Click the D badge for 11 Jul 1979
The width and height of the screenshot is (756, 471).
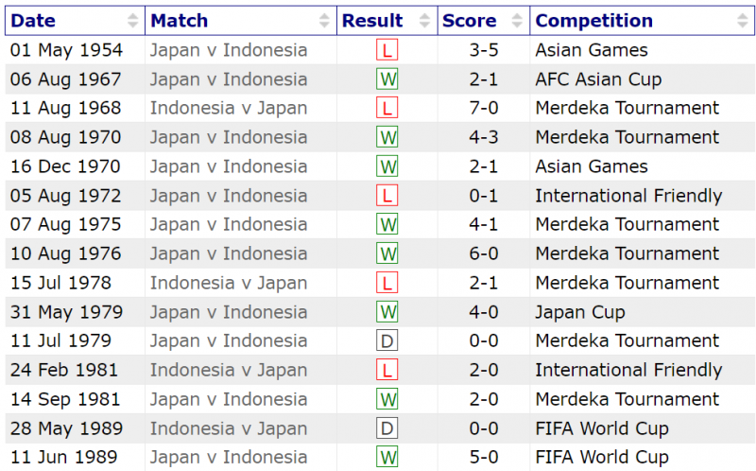tap(387, 340)
